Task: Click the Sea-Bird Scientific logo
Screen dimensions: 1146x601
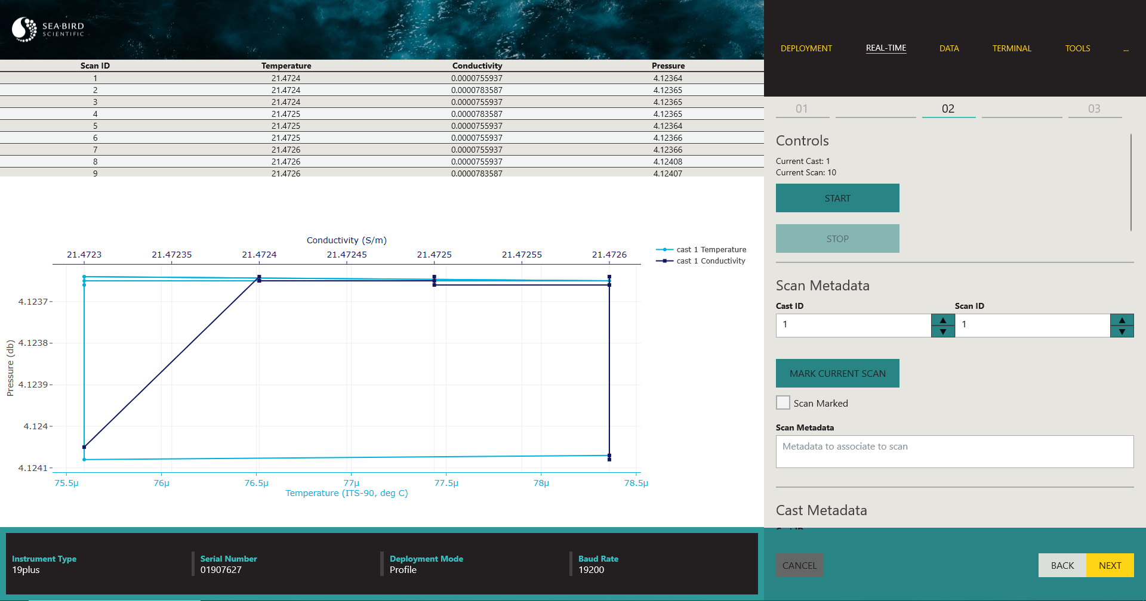Action: point(48,29)
